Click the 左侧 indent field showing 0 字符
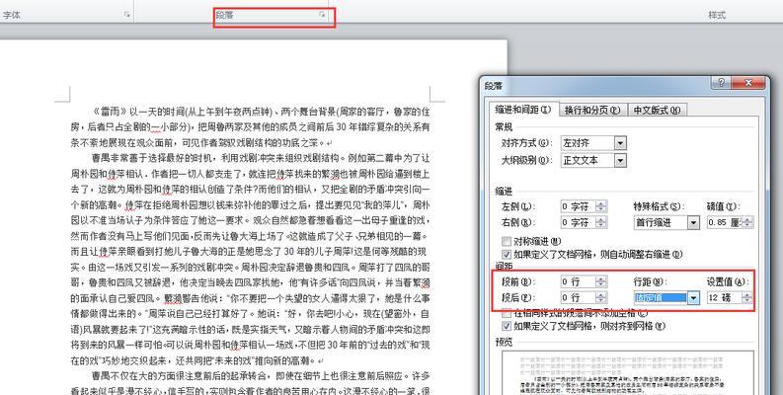 579,206
